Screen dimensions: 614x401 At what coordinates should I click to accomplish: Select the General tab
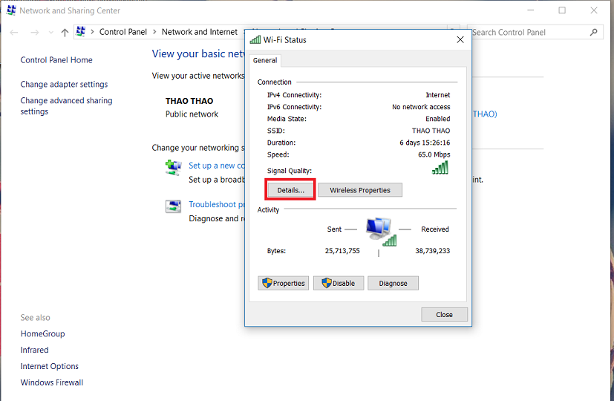(x=265, y=60)
